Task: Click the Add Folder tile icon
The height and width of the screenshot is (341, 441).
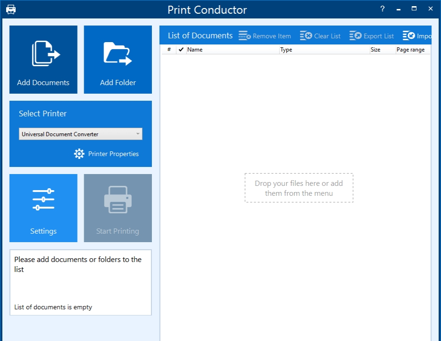Action: [x=117, y=53]
